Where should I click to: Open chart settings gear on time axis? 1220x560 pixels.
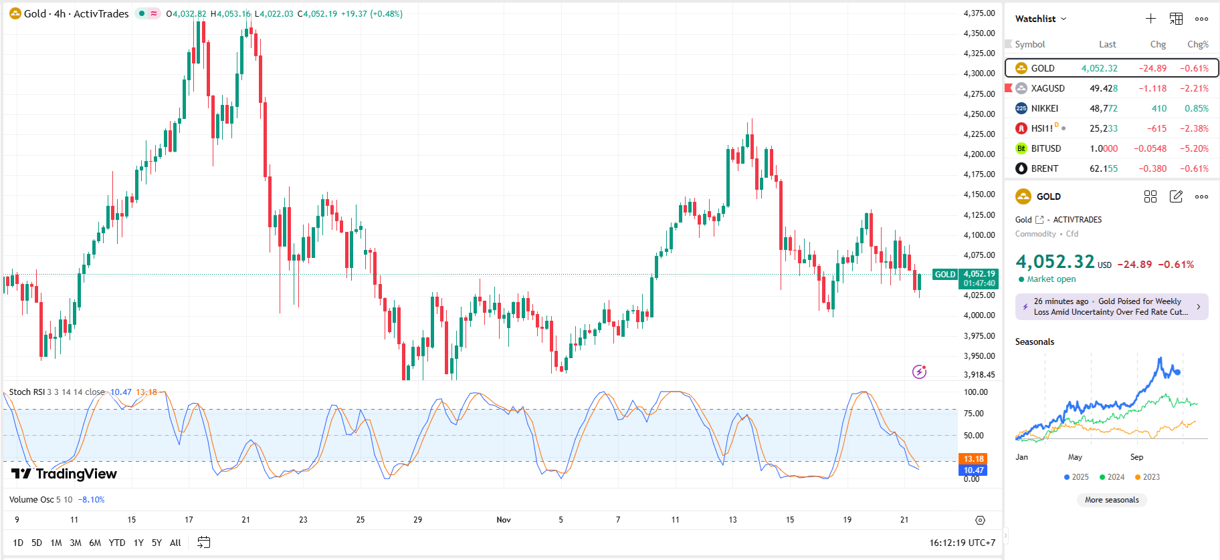pos(980,520)
